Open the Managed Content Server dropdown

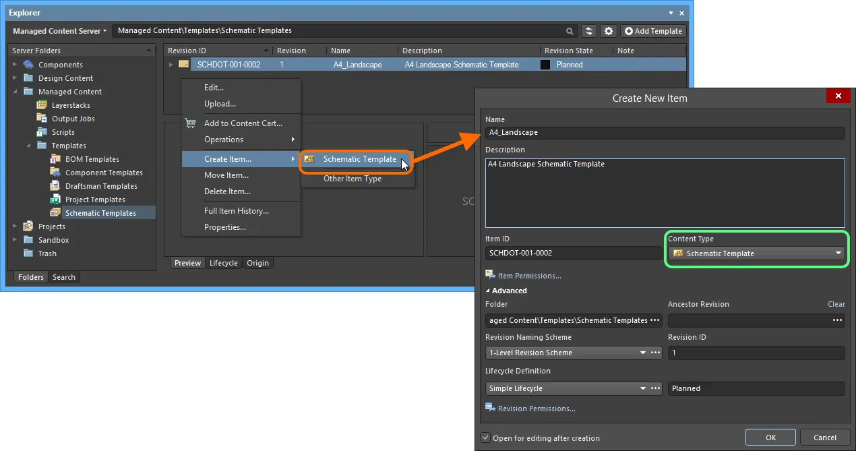(59, 31)
